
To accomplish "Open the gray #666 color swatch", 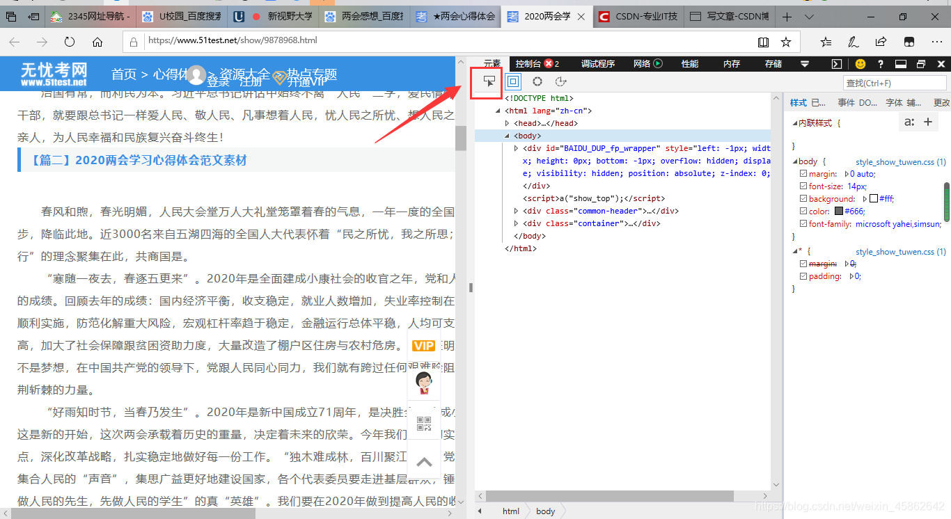I will click(x=839, y=211).
